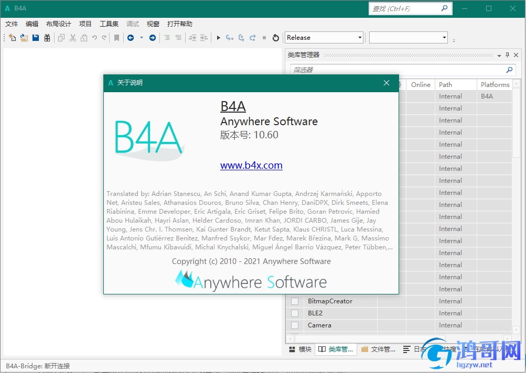Sort by the Platforms column header
Viewport: 526px width, 373px height.
pyautogui.click(x=495, y=85)
